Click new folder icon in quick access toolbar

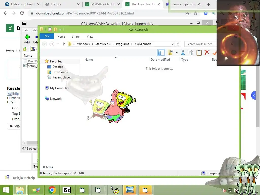click(x=55, y=29)
